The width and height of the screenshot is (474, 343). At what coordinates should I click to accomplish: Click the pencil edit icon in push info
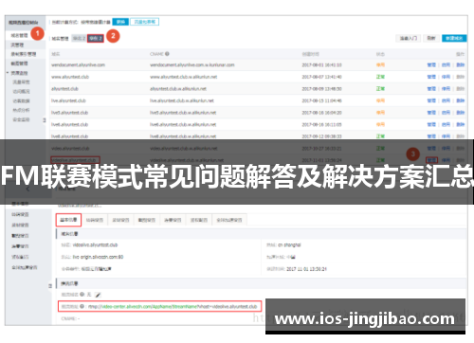click(x=98, y=295)
